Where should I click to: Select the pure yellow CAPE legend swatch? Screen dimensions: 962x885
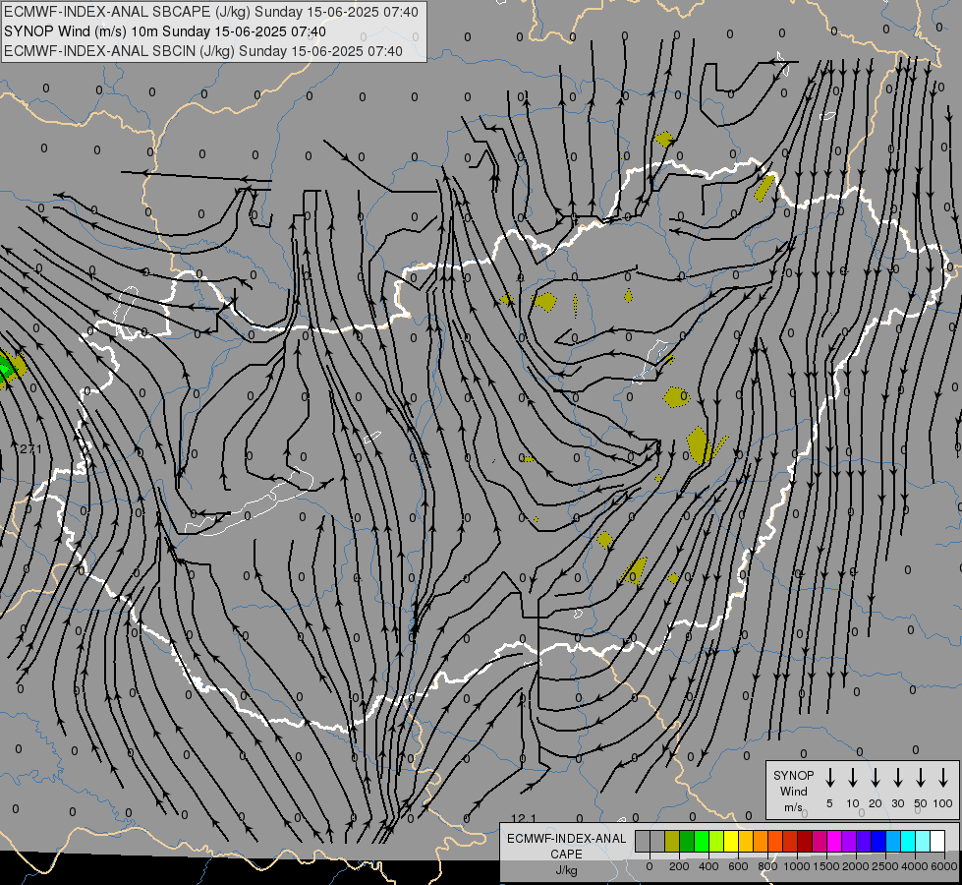tap(731, 841)
